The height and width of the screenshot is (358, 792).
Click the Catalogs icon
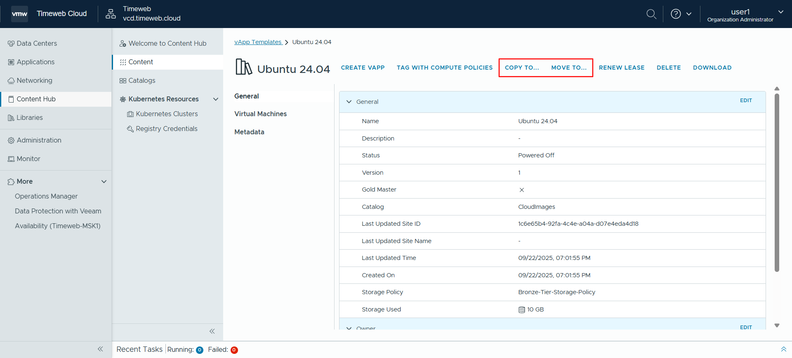click(x=123, y=81)
